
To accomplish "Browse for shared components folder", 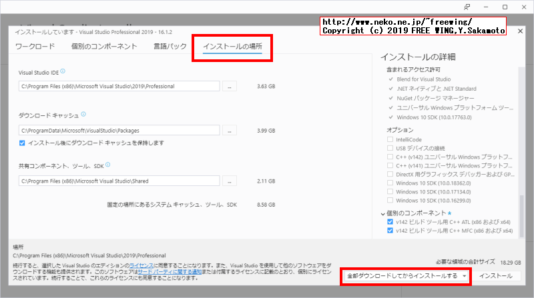I will (230, 181).
